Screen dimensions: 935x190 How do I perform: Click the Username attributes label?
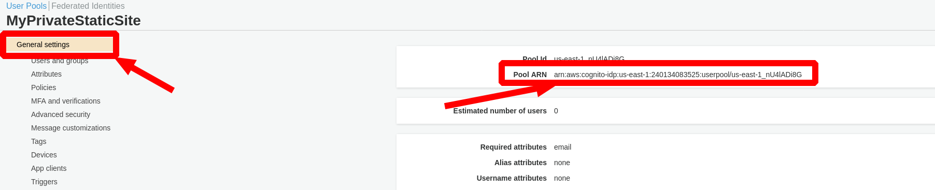[x=512, y=178]
